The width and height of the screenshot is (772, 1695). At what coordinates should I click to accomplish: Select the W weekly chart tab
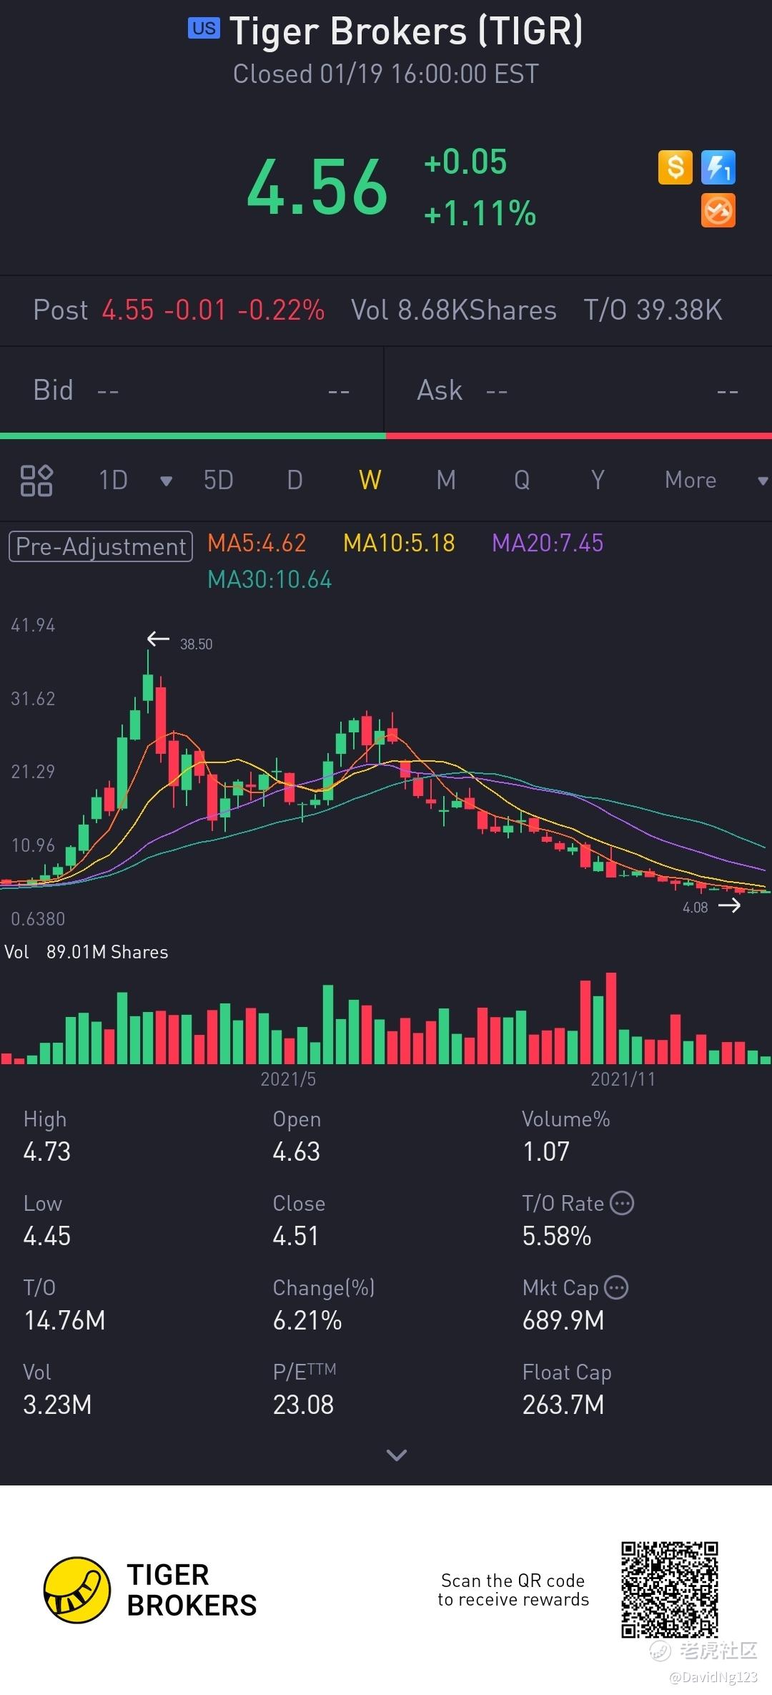point(370,480)
